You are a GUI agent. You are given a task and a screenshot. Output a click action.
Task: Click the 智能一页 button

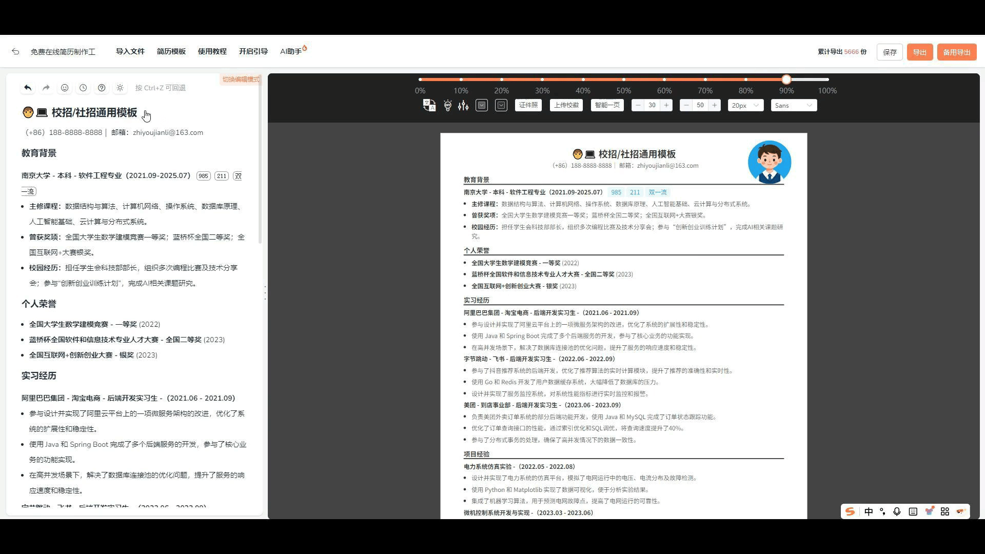click(x=607, y=106)
